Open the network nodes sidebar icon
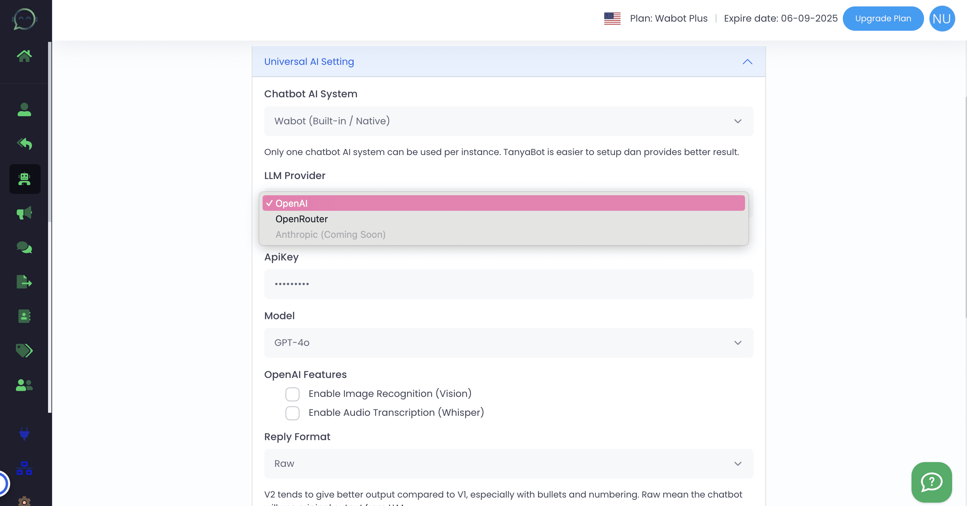 pos(24,468)
